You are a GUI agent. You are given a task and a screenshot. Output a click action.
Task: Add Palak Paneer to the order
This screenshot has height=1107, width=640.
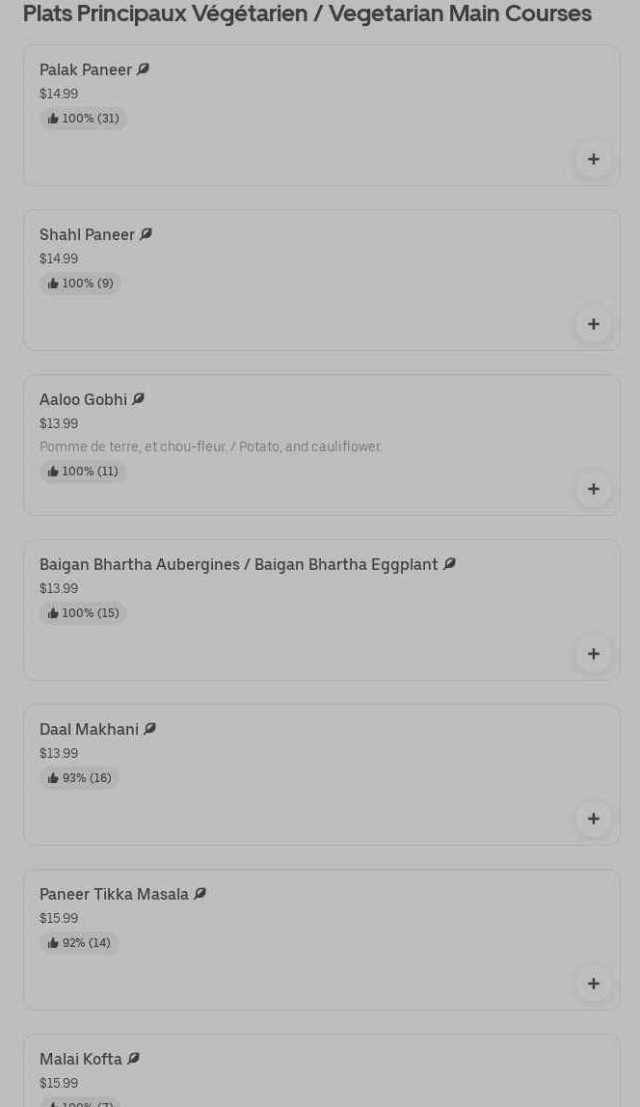(593, 159)
